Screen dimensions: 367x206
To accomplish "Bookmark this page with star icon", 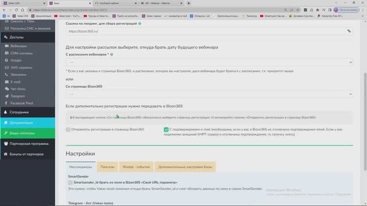I will 298,10.
